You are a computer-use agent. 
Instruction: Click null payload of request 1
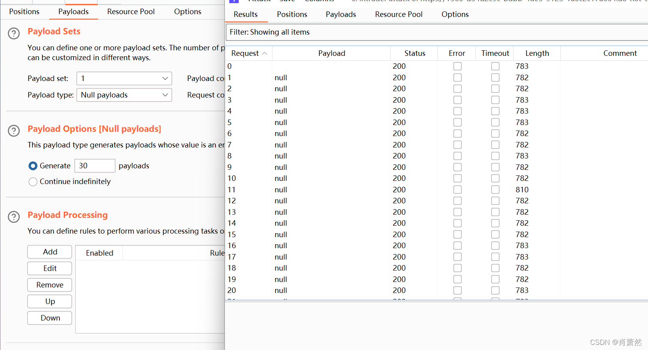point(281,77)
